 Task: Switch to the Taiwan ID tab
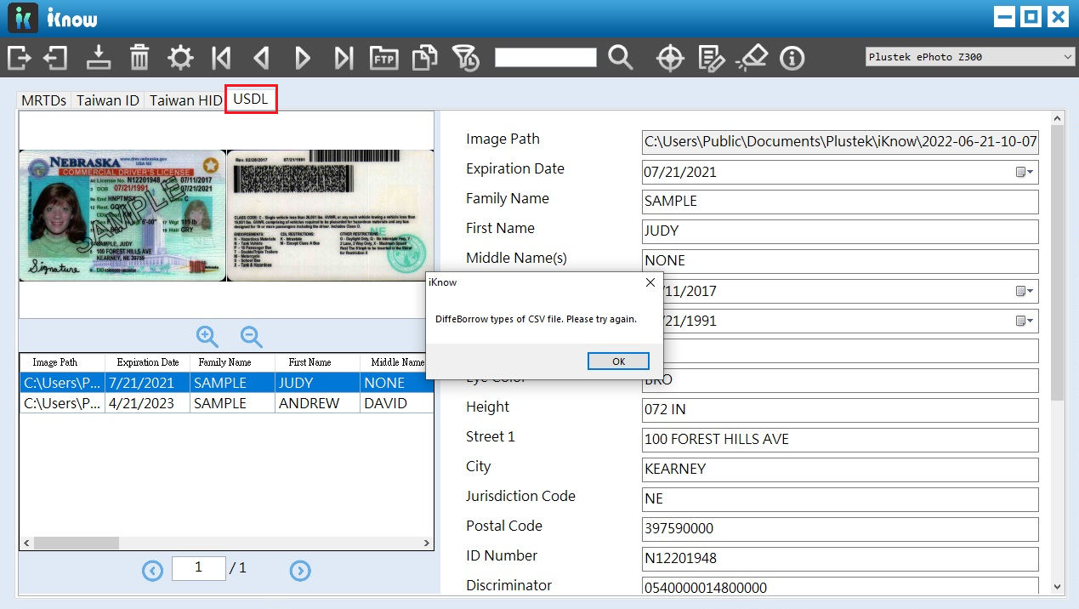[108, 100]
